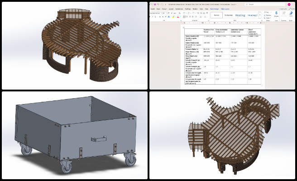Viewport: 297px width, 181px height.
Task: Apply the Heading 2 style
Action: tap(253, 15)
